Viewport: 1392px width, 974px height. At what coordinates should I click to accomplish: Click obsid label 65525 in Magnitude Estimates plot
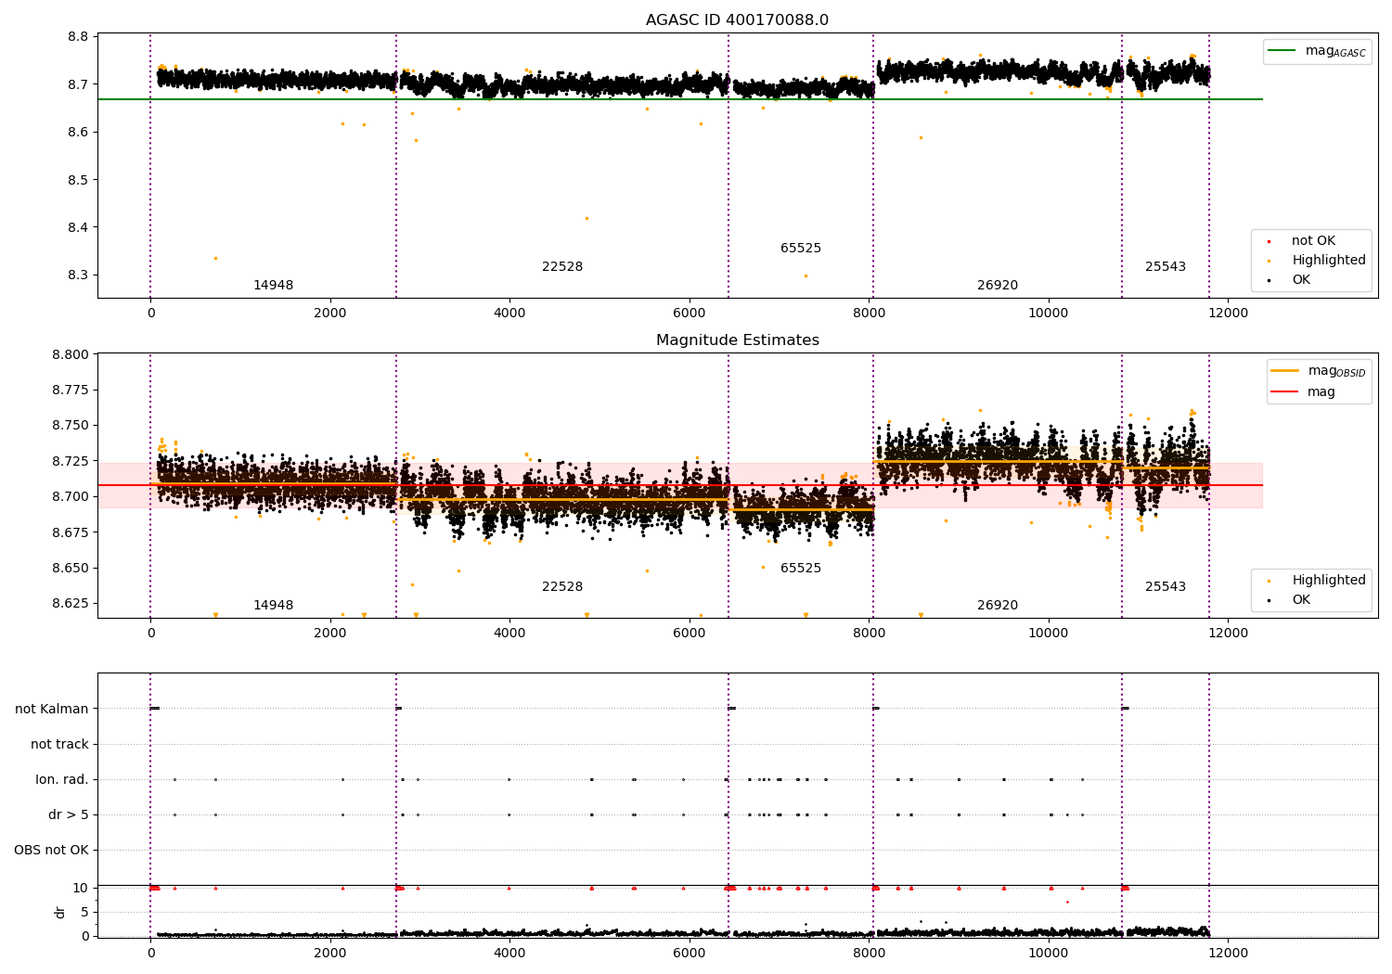coord(801,569)
